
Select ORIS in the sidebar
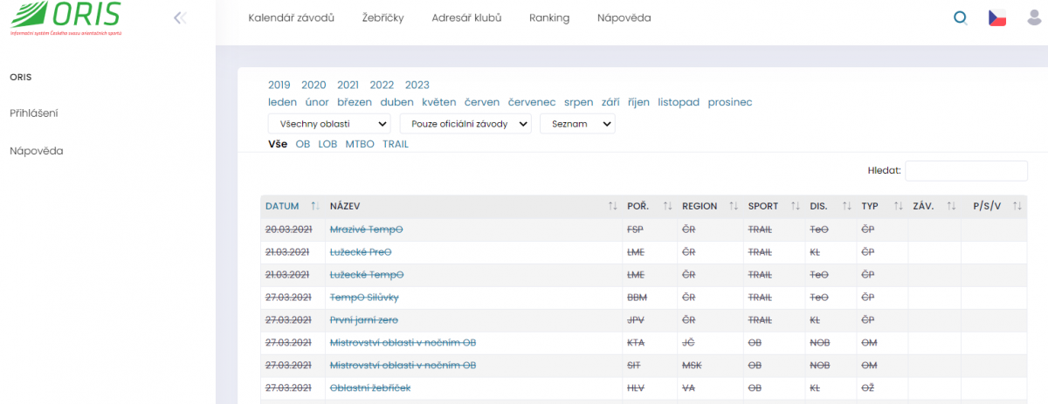[21, 77]
